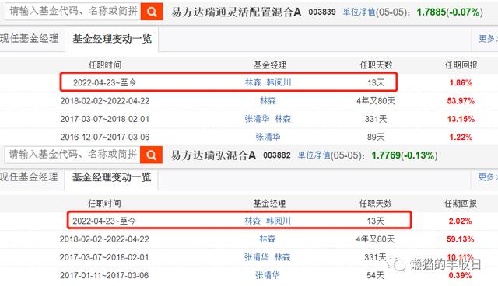
Task: Select the fund title 易方达瑞通灵活配置混合A
Action: coord(236,12)
